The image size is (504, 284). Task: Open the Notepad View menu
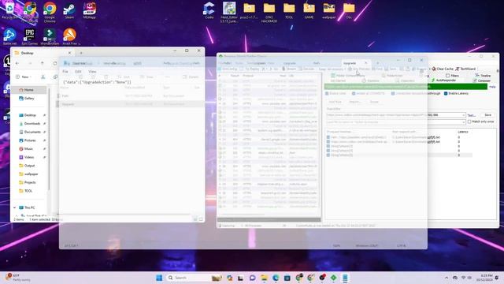[x=92, y=72]
